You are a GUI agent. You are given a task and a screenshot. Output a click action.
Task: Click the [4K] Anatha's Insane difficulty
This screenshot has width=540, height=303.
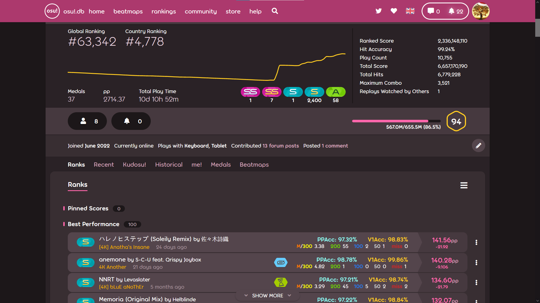point(124,247)
